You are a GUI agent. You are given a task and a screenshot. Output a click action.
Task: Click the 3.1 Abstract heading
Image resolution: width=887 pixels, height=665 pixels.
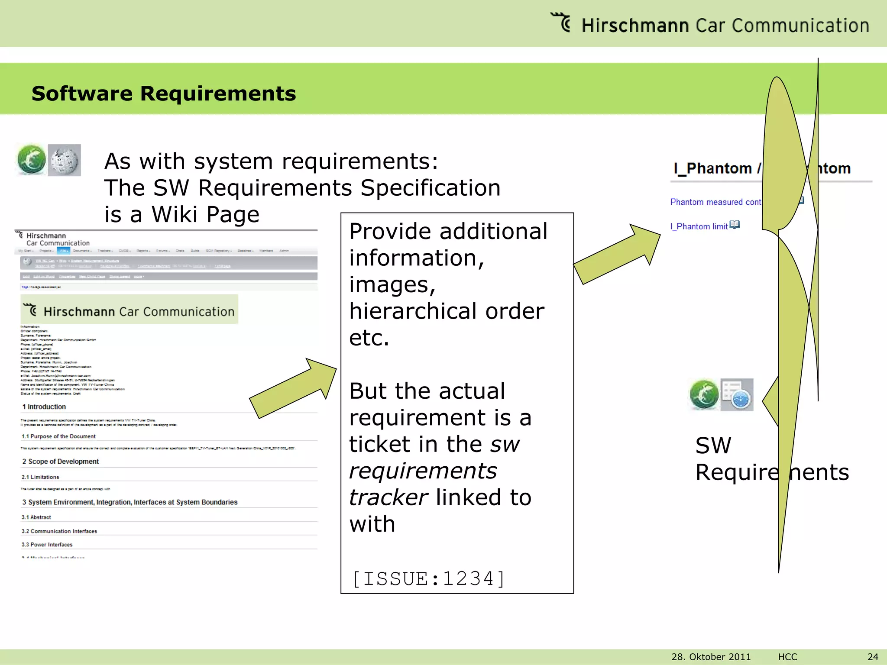tap(36, 517)
